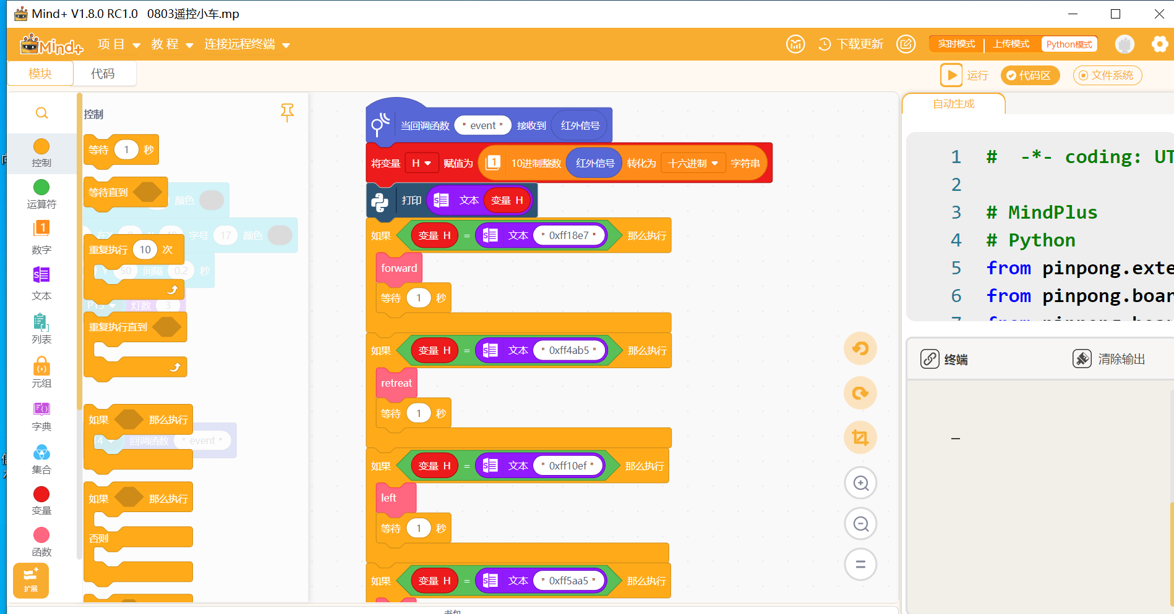
Task: Select the red 变量 category swatch
Action: [x=41, y=494]
